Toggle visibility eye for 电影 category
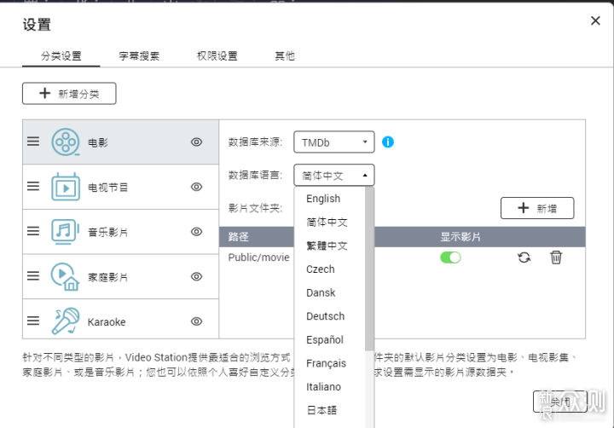614x428 pixels. coord(197,142)
